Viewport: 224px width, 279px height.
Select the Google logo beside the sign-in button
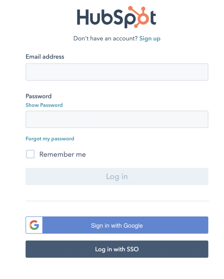point(34,225)
